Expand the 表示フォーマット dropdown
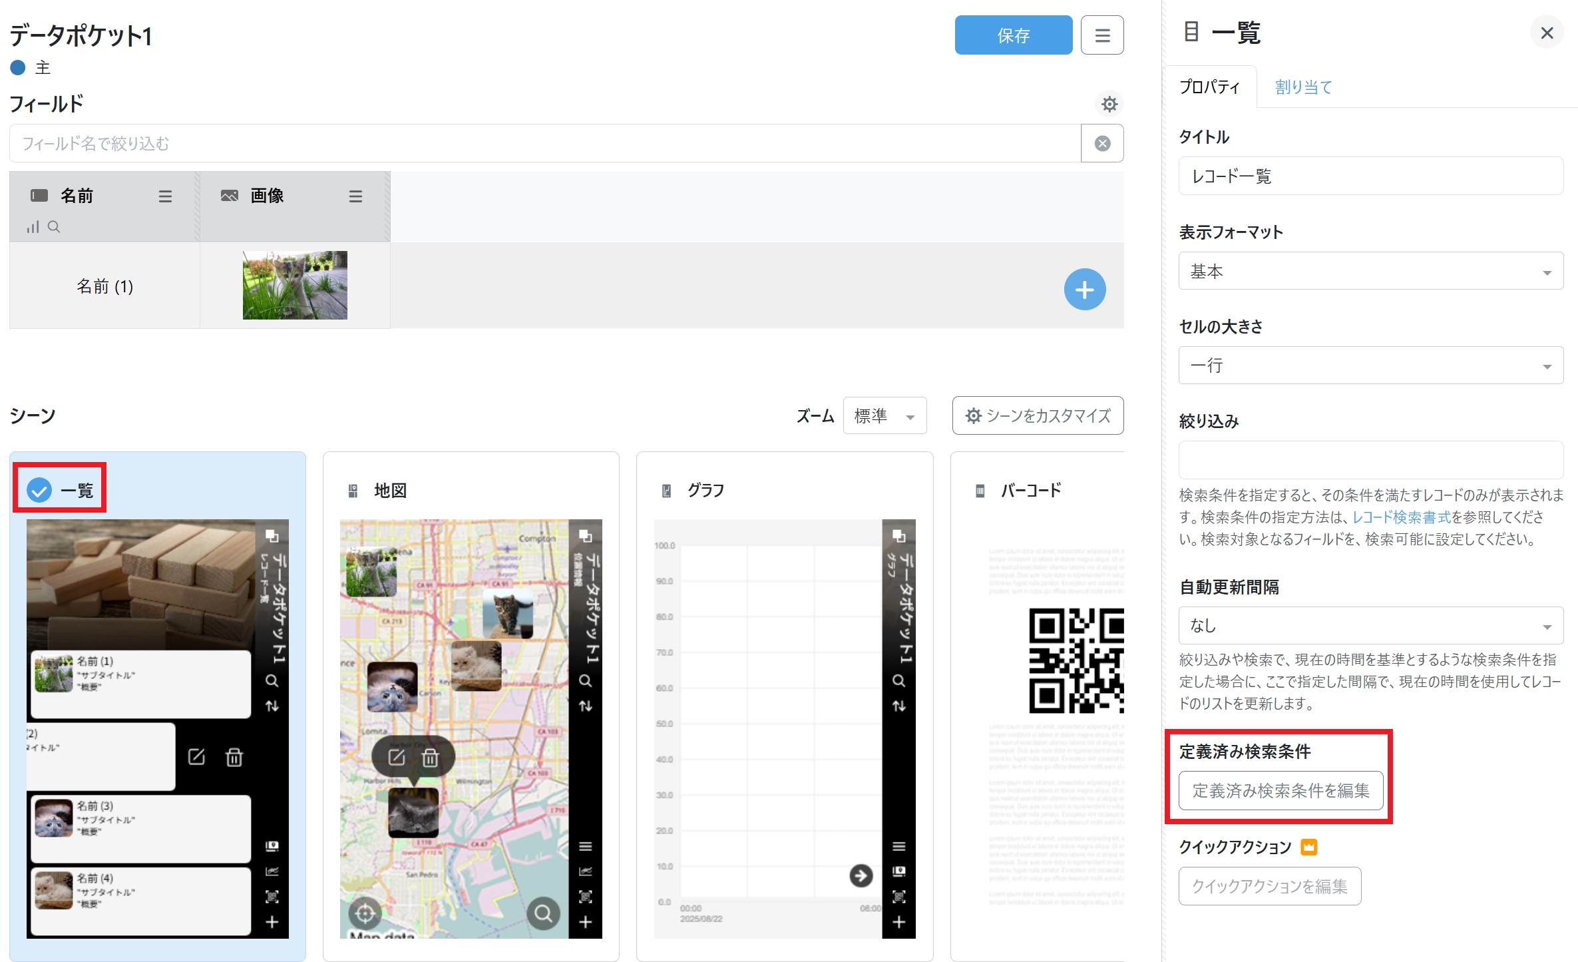 1370,271
